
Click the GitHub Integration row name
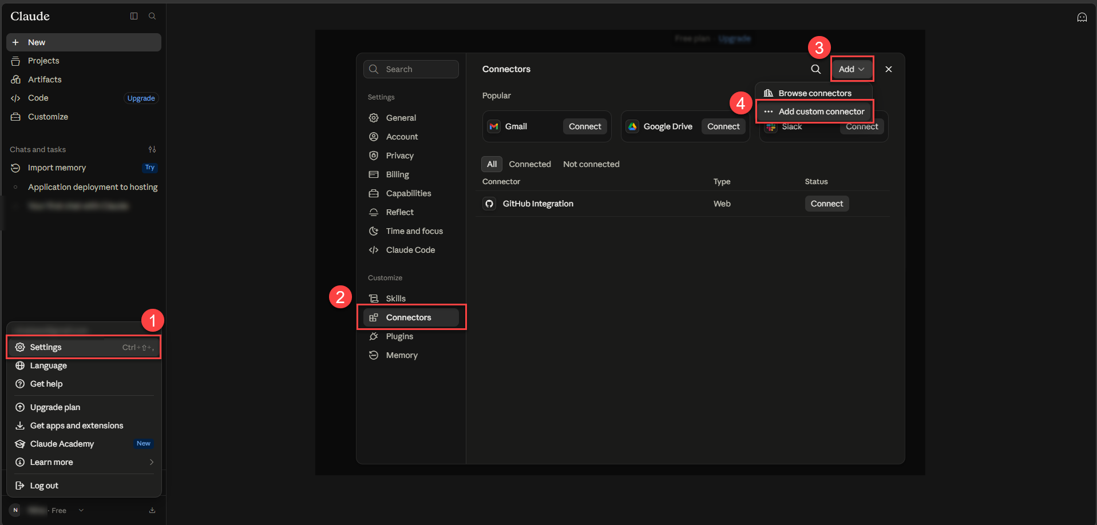point(538,204)
